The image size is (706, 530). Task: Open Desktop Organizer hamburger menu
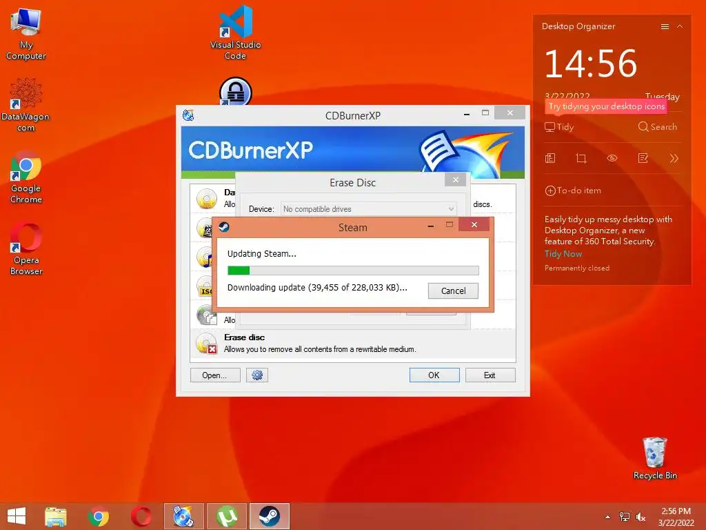pos(665,27)
